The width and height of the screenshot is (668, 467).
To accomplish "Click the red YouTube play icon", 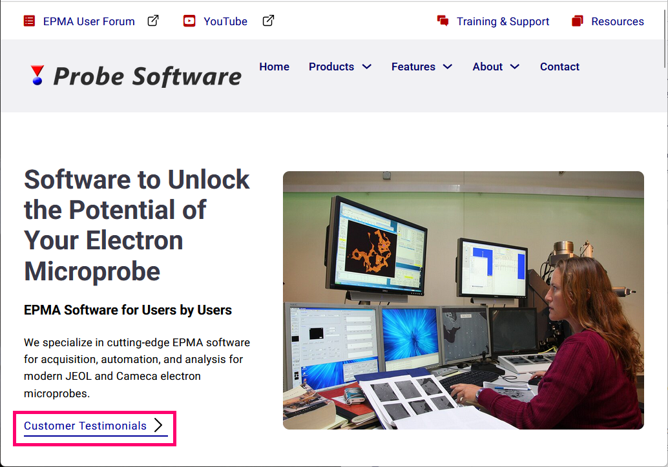I will tap(189, 21).
